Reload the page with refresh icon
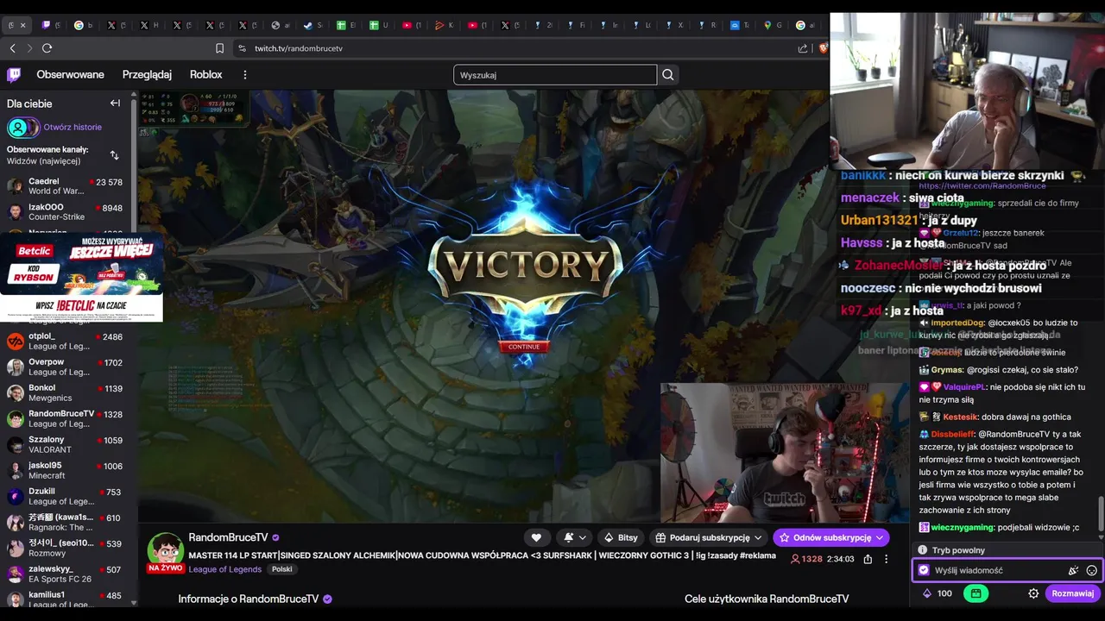Image resolution: width=1105 pixels, height=621 pixels. (x=47, y=48)
